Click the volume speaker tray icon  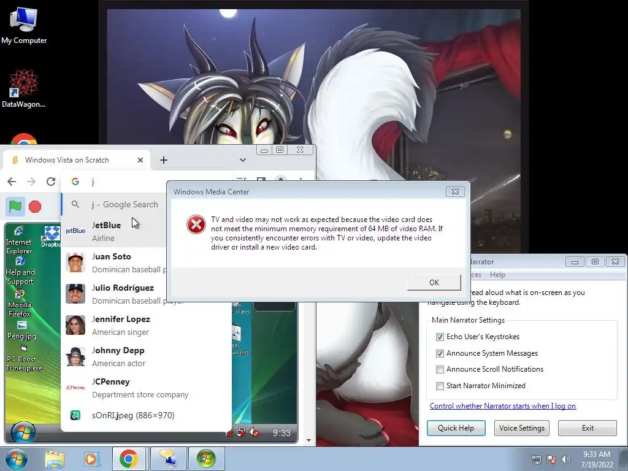coord(565,459)
